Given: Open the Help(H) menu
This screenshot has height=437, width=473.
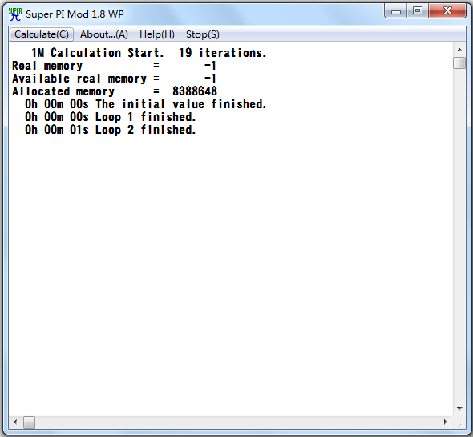Looking at the screenshot, I should click(x=157, y=34).
